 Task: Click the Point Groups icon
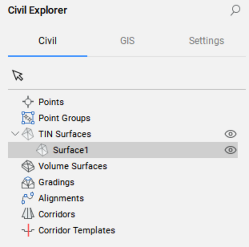click(x=28, y=118)
